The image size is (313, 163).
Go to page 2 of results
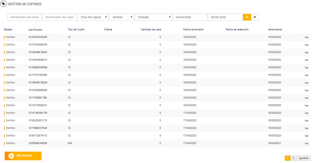(293, 158)
